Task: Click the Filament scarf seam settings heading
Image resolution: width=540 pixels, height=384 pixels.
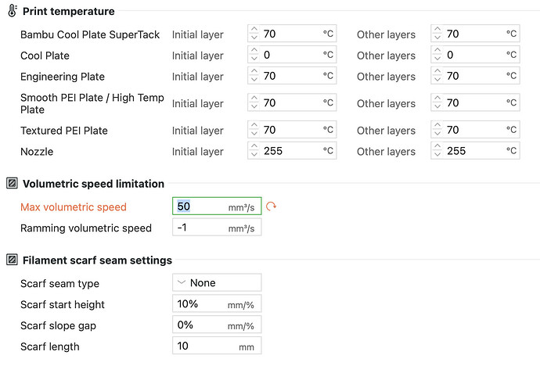Action: click(x=97, y=260)
